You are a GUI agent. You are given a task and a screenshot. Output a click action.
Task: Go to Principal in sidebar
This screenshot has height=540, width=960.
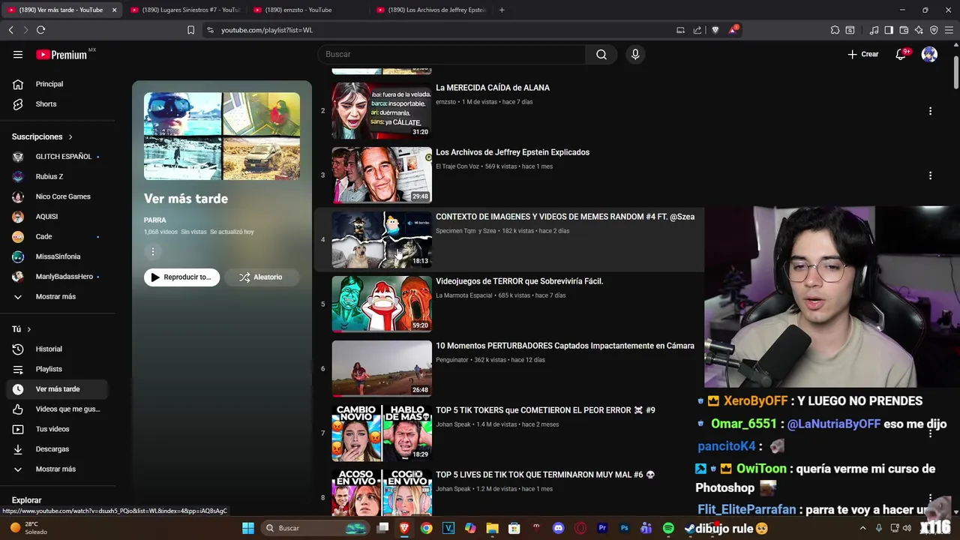click(x=57, y=84)
